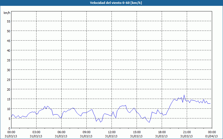Select the 55 value on the y-axis
This screenshot has height=139, width=223.
click(9, 21)
